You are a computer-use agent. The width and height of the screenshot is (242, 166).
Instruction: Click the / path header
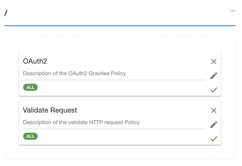click(x=6, y=13)
